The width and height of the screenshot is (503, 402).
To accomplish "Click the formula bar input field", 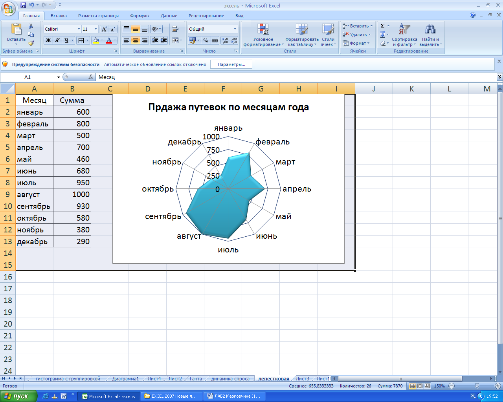I will click(x=295, y=77).
